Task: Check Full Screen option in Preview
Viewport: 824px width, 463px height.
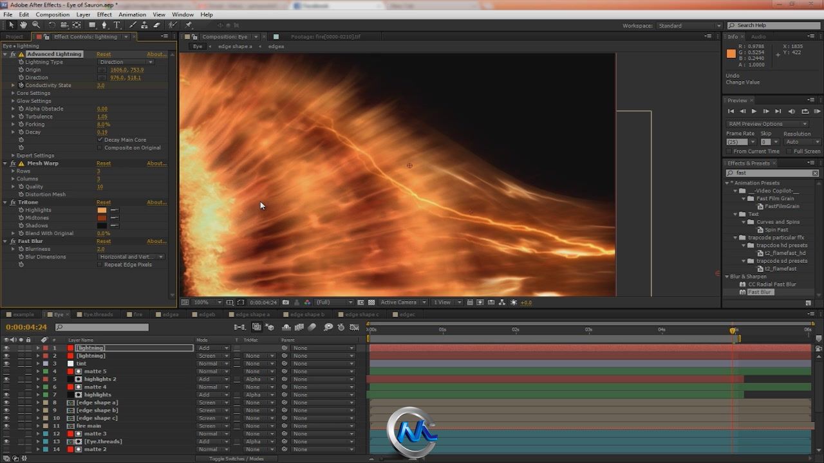Action: coord(789,151)
